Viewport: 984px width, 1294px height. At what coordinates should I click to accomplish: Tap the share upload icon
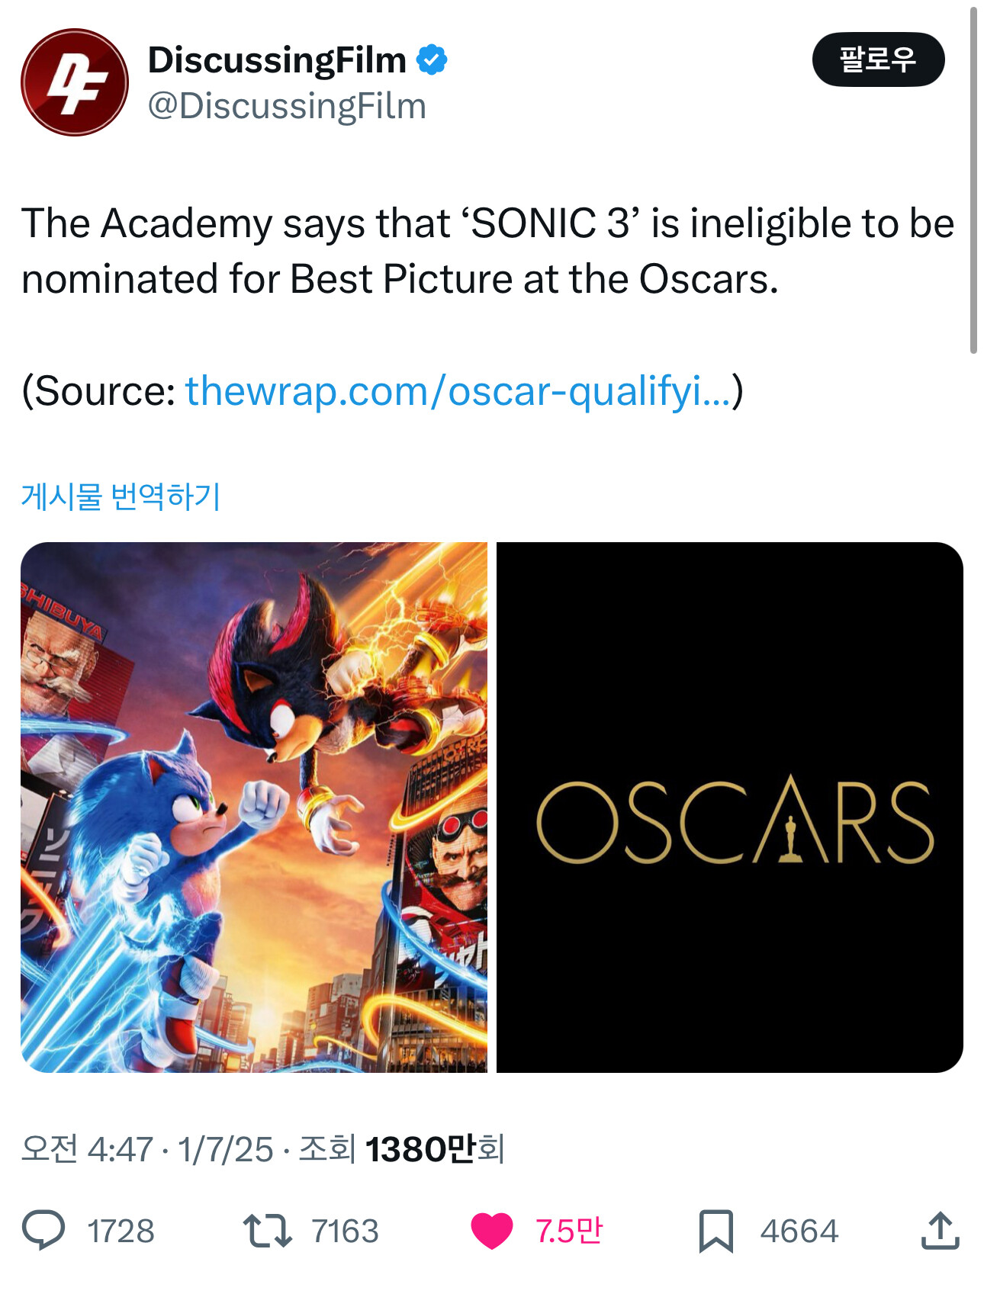click(940, 1230)
